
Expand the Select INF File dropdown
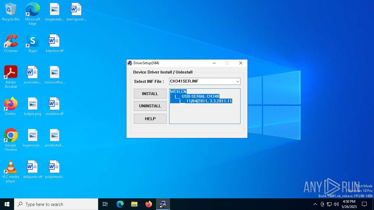pos(238,81)
